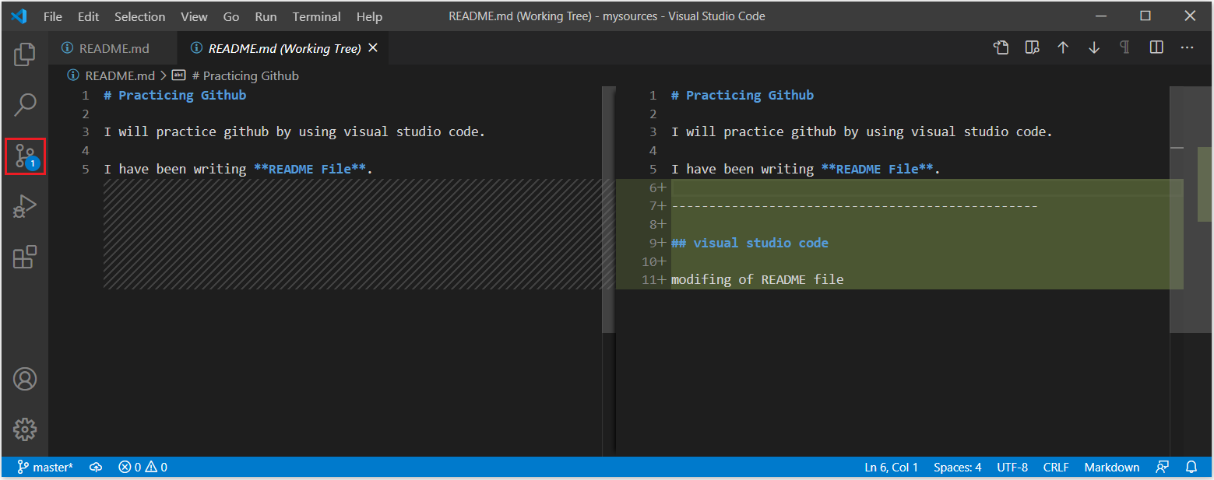Viewport: 1214px width, 480px height.
Task: Click line number 9 in right pane gutter
Action: click(653, 243)
